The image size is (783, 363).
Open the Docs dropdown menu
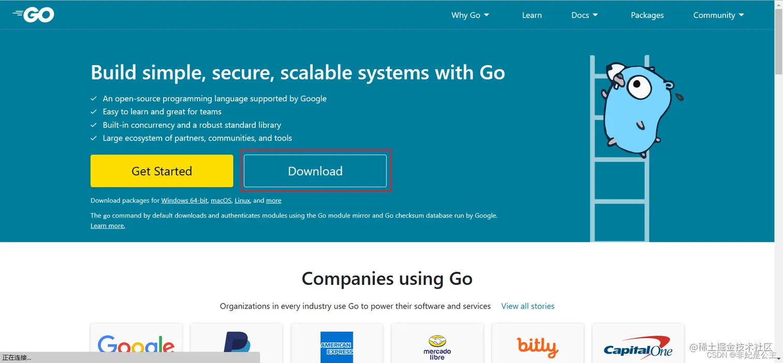(584, 15)
